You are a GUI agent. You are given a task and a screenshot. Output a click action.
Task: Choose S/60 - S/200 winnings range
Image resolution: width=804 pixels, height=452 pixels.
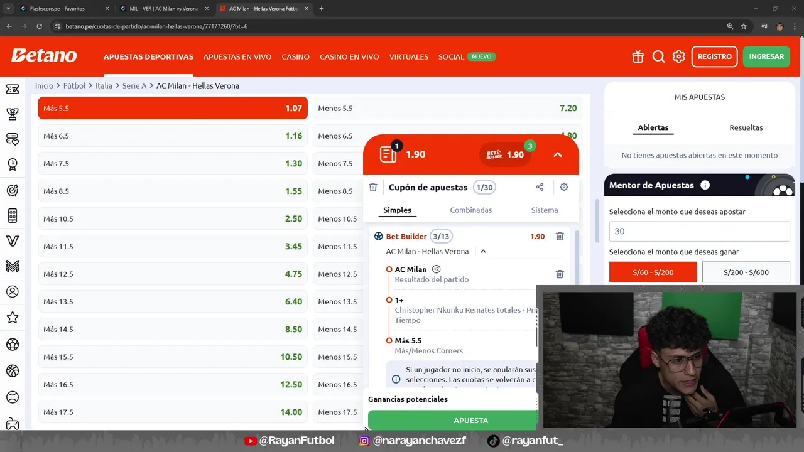[x=653, y=272]
